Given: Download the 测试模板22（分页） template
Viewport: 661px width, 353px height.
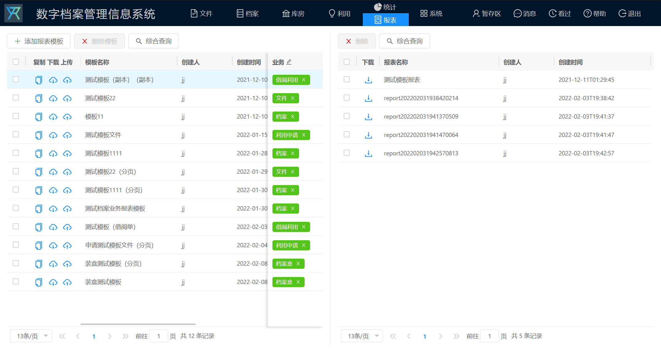Looking at the screenshot, I should click(x=53, y=172).
